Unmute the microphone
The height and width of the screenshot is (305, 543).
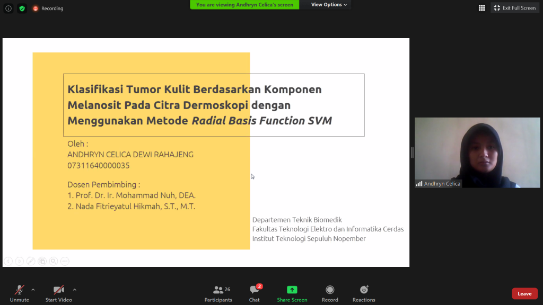tap(19, 293)
